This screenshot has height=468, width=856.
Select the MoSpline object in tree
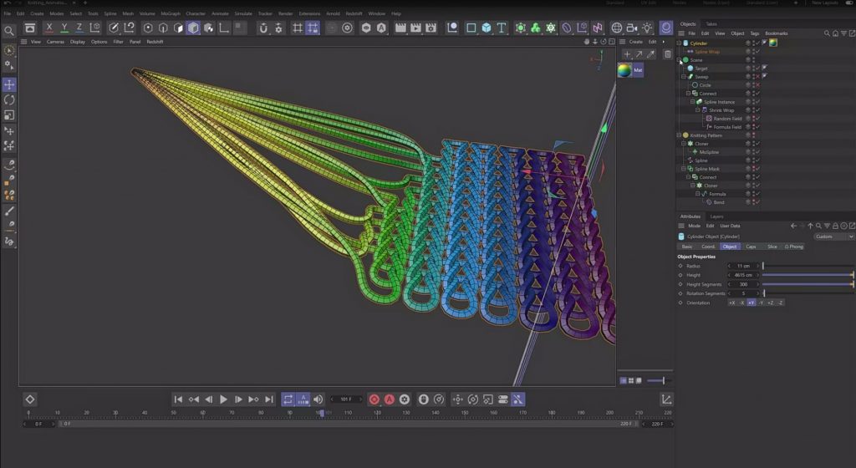(709, 152)
